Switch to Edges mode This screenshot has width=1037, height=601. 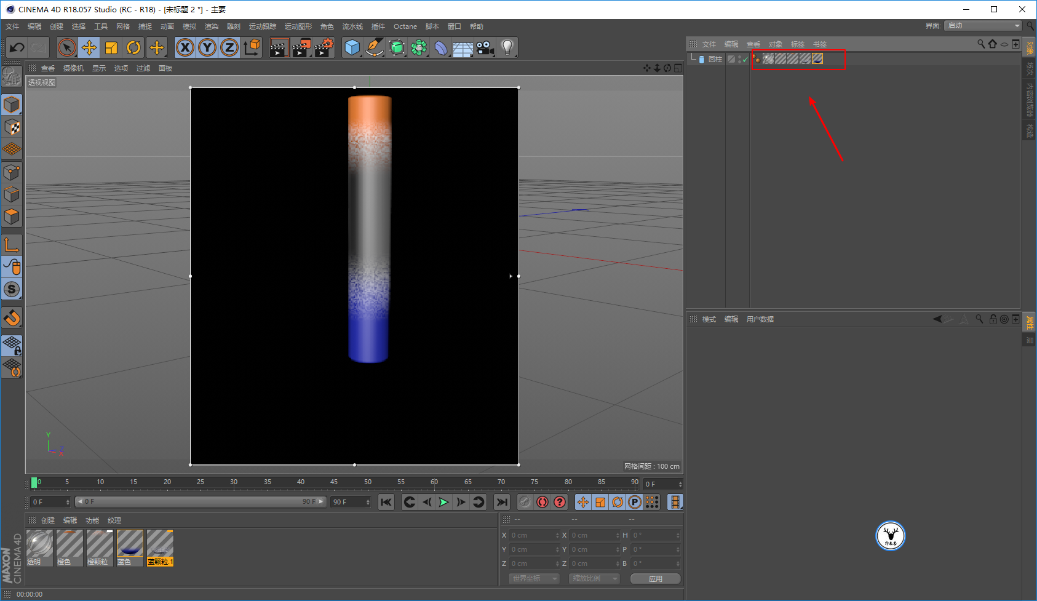click(12, 194)
